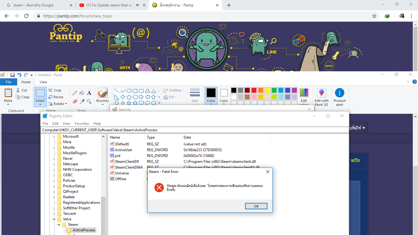Viewport: 418px width, 235px height.
Task: Click Chrome's address bar URL
Action: (x=78, y=16)
